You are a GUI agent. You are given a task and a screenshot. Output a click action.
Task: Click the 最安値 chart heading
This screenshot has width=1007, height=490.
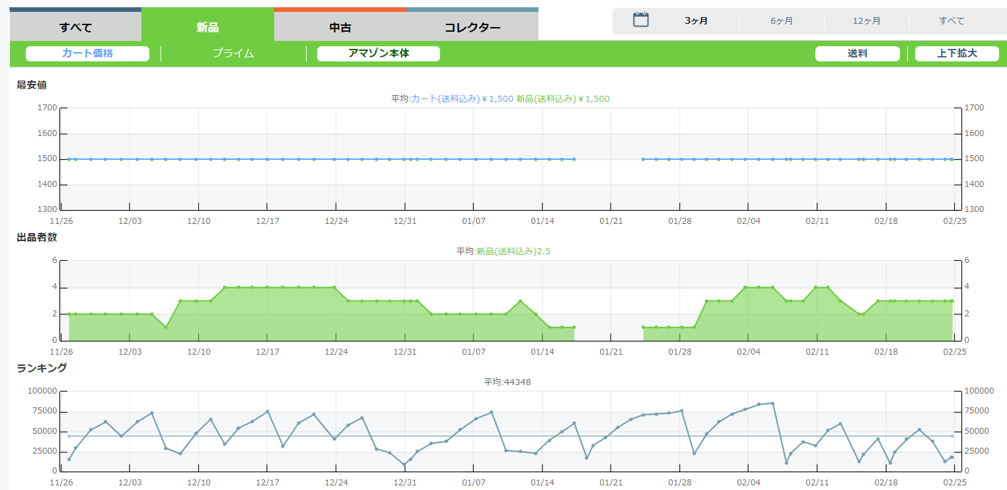pyautogui.click(x=32, y=85)
